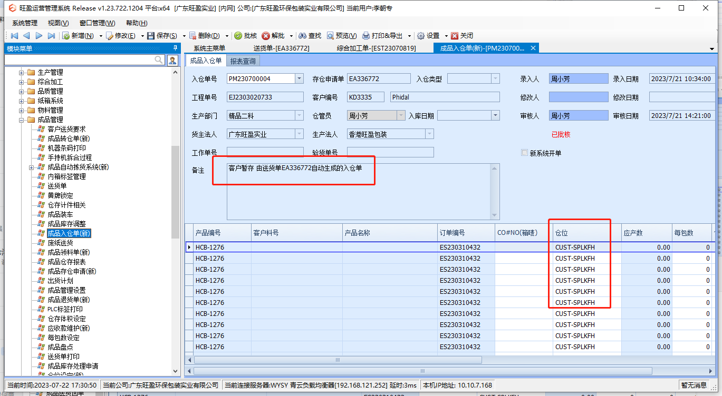Click the 批核 approve toolbar button
Image resolution: width=722 pixels, height=396 pixels.
(x=246, y=36)
